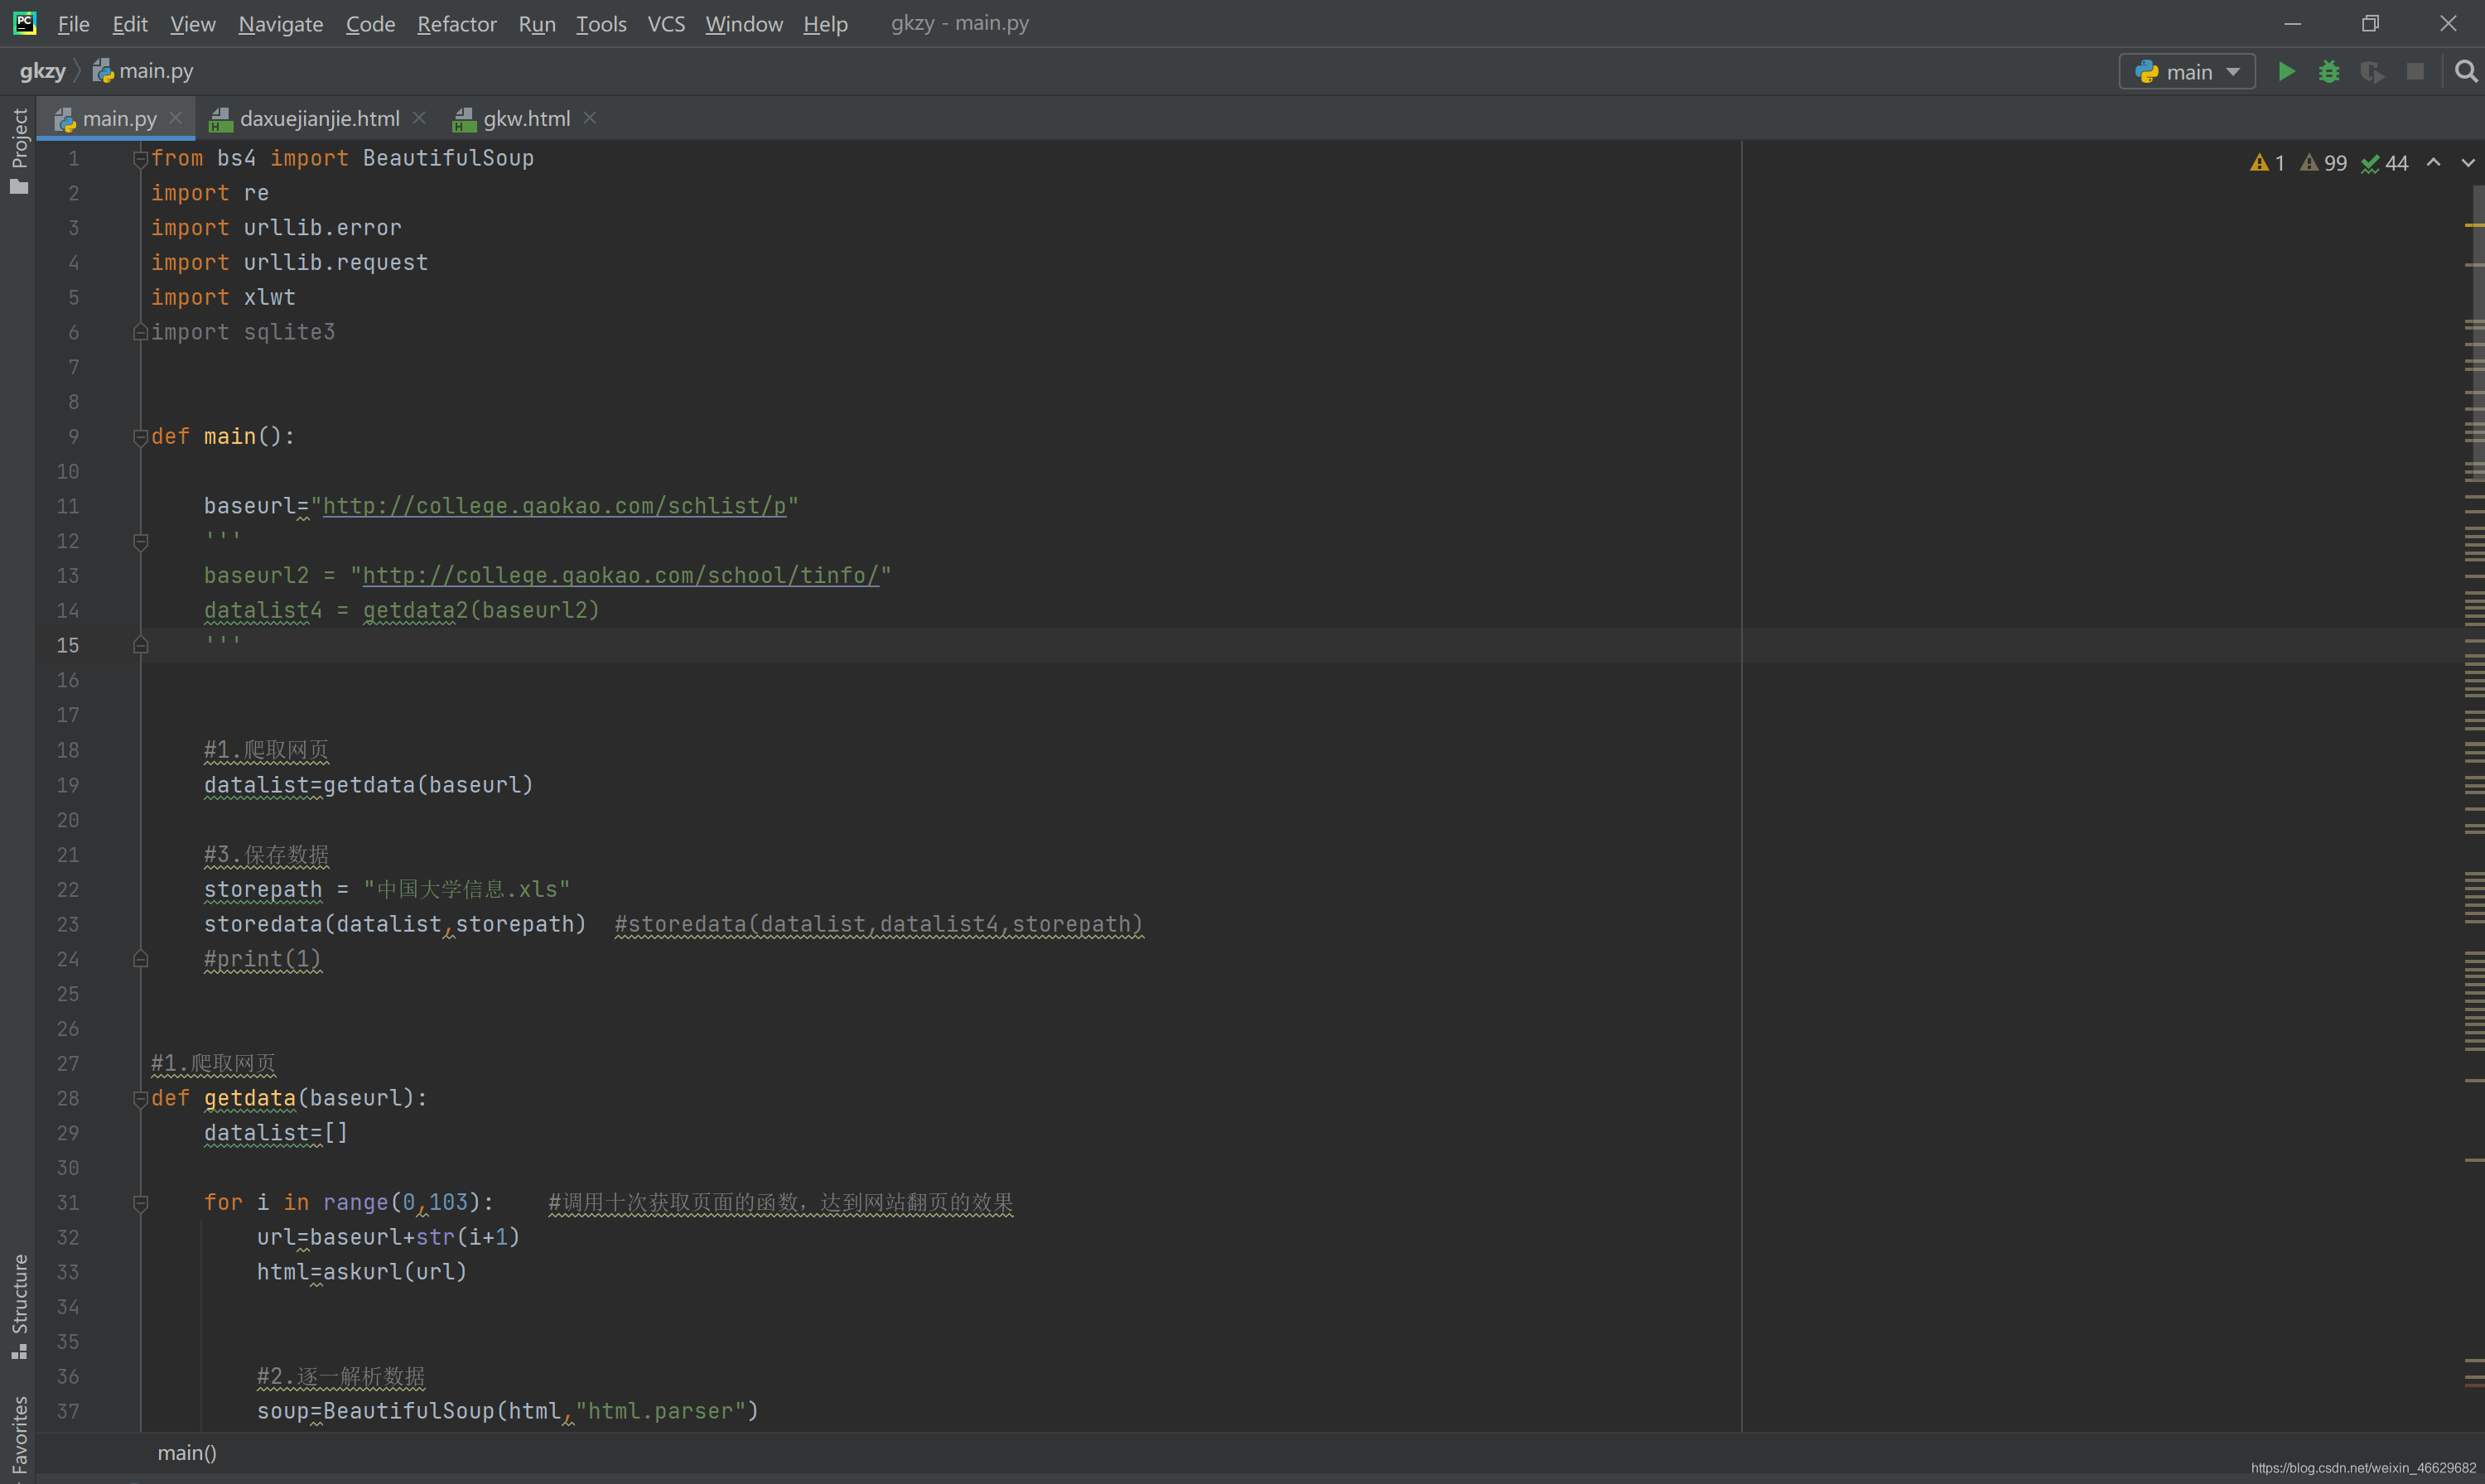Go to previous highlighted error arrow

2433,163
